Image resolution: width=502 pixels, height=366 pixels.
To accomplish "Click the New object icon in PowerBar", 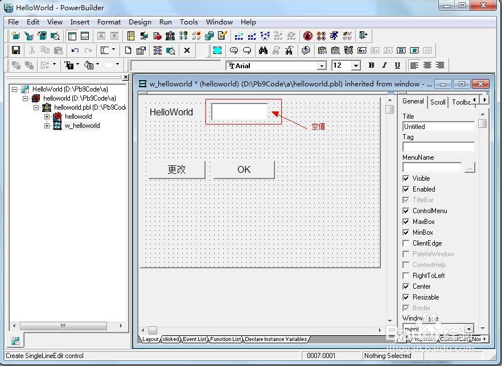I will 15,35.
